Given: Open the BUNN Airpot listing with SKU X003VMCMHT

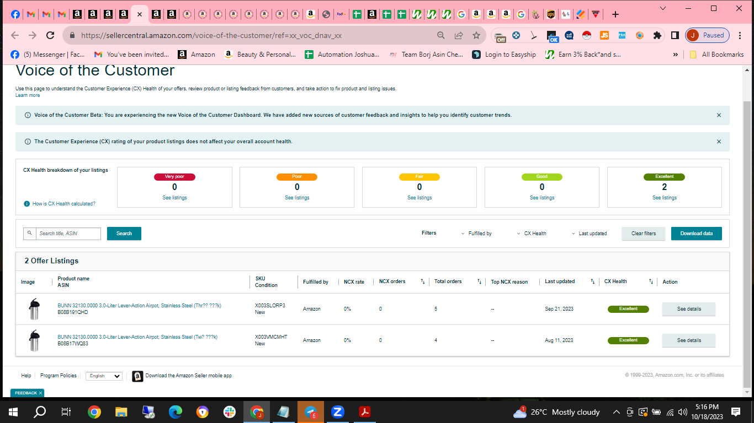Looking at the screenshot, I should 137,337.
